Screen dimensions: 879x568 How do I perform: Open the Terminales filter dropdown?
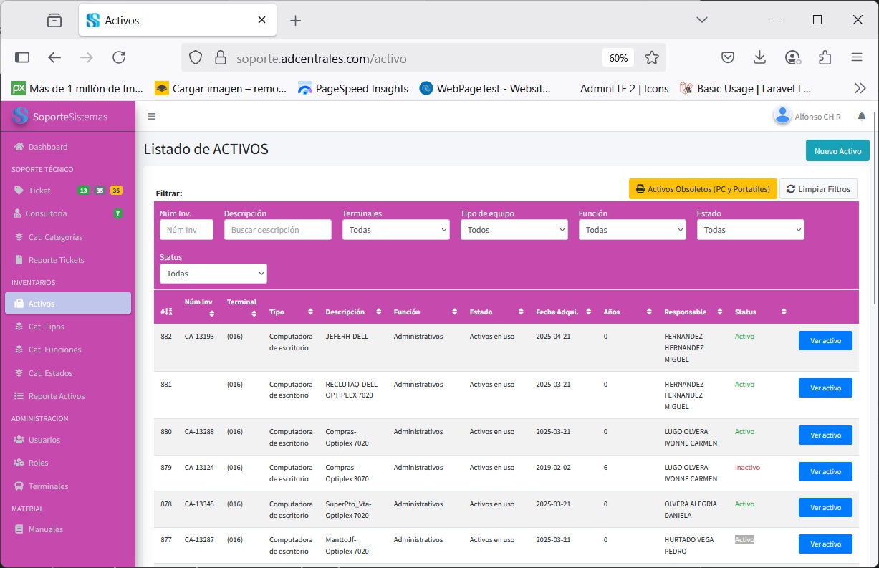[x=395, y=230]
